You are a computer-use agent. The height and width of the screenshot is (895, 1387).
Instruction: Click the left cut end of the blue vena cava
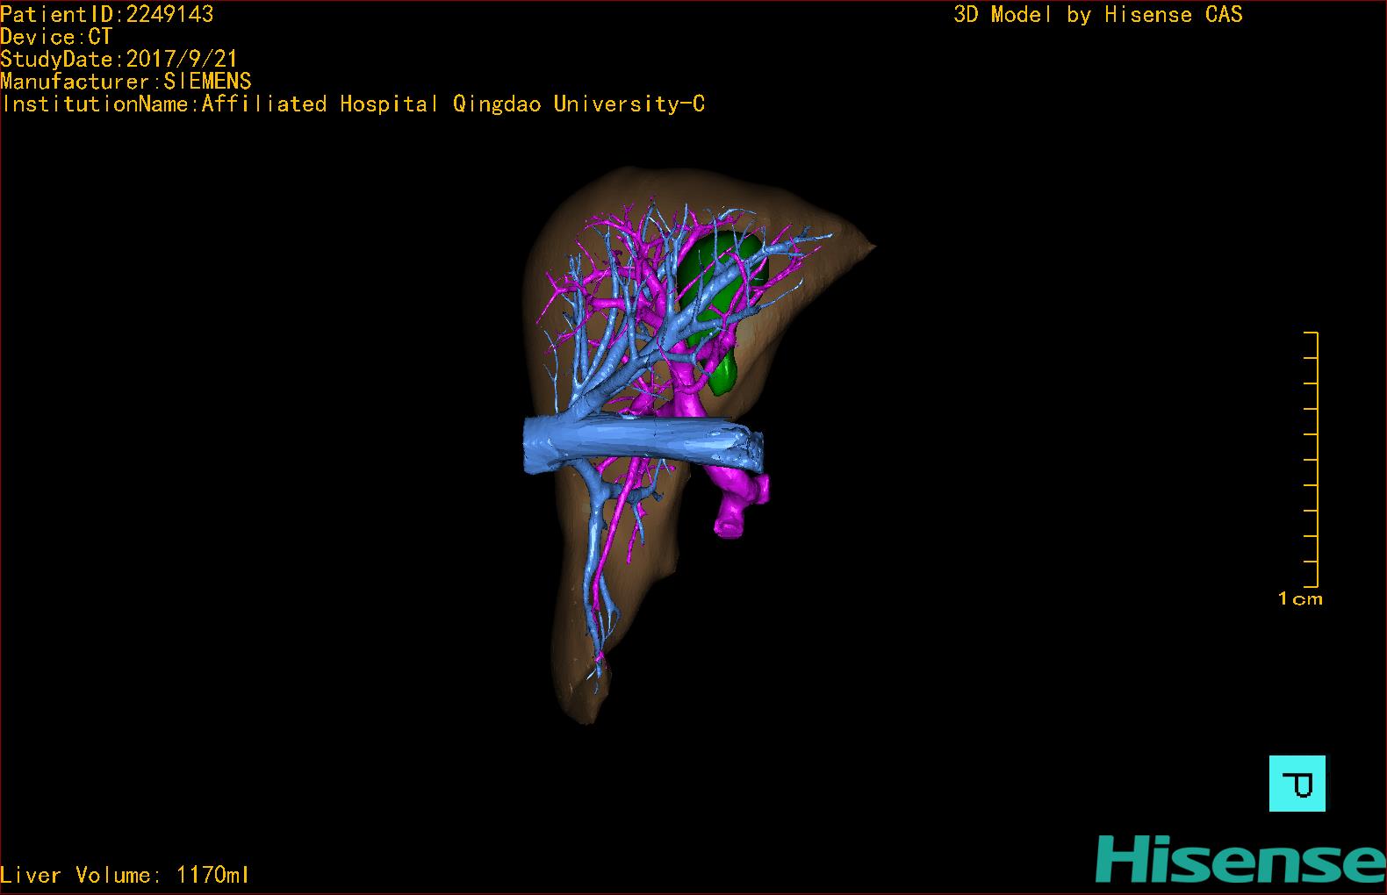(x=535, y=446)
